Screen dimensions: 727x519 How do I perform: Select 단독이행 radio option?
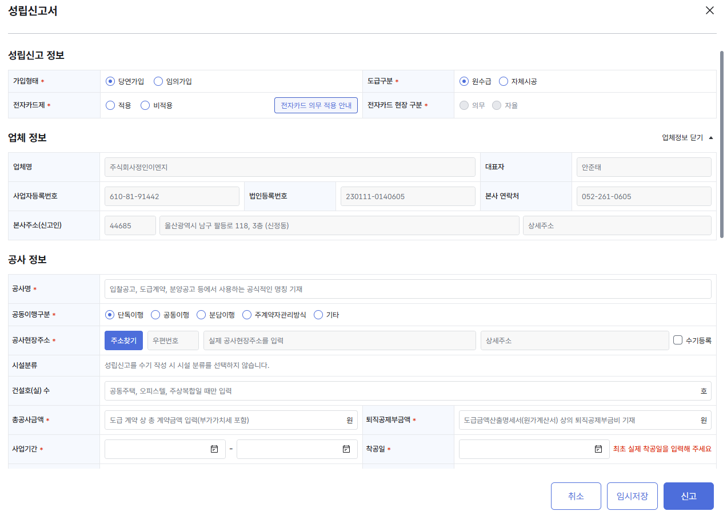click(110, 315)
